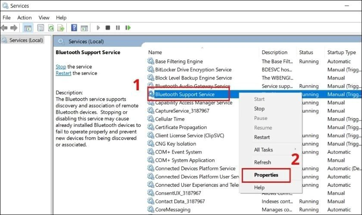Select Connected Devices Platform Service row

(x=195, y=169)
